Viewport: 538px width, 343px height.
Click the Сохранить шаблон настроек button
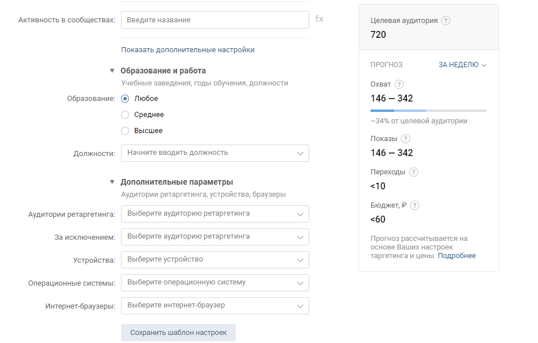click(178, 333)
